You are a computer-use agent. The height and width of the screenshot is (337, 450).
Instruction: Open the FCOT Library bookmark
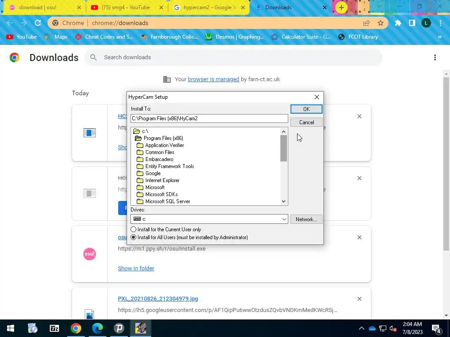[358, 37]
